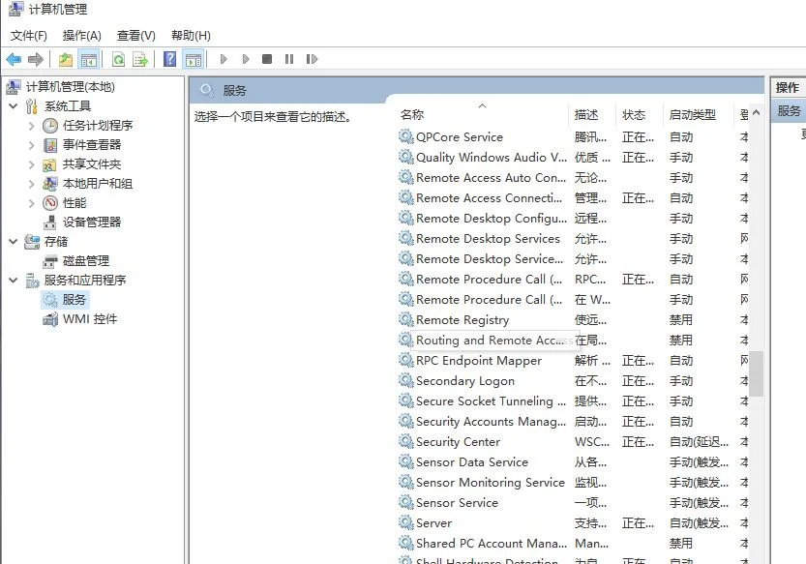The width and height of the screenshot is (806, 564).
Task: Select 磁盘管理 in the tree
Action: point(86,261)
